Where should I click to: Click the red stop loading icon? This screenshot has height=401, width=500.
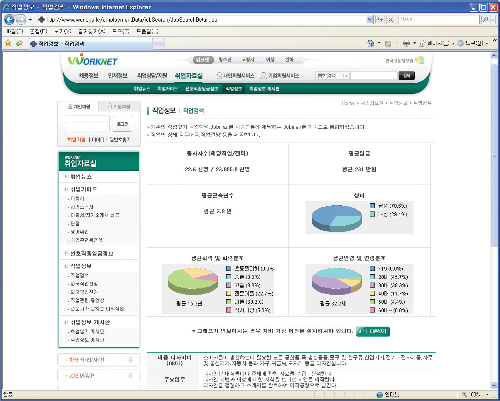391,20
